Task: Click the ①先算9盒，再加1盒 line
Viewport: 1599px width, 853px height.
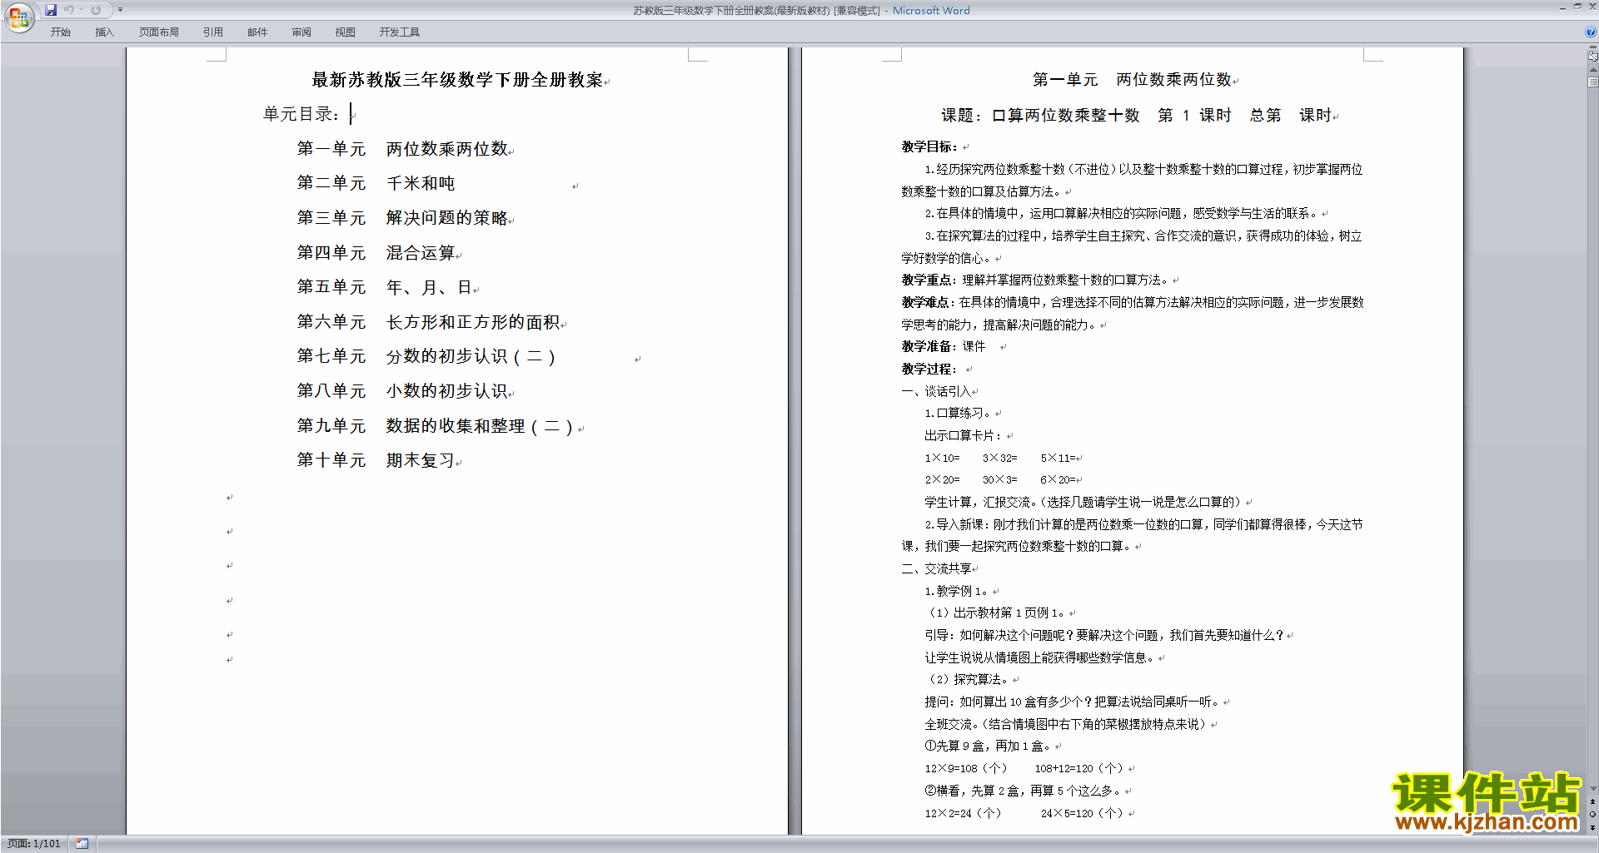Action: (x=988, y=746)
